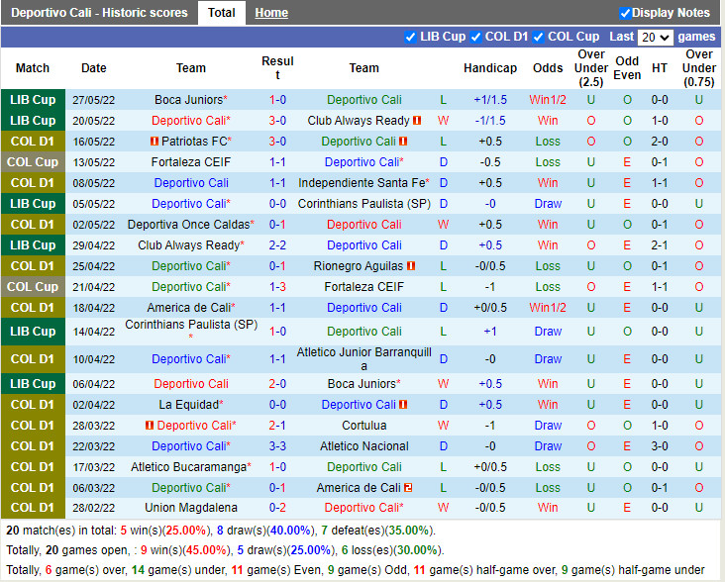
Task: Click red card icon before Patriotas FC
Action: click(x=155, y=142)
